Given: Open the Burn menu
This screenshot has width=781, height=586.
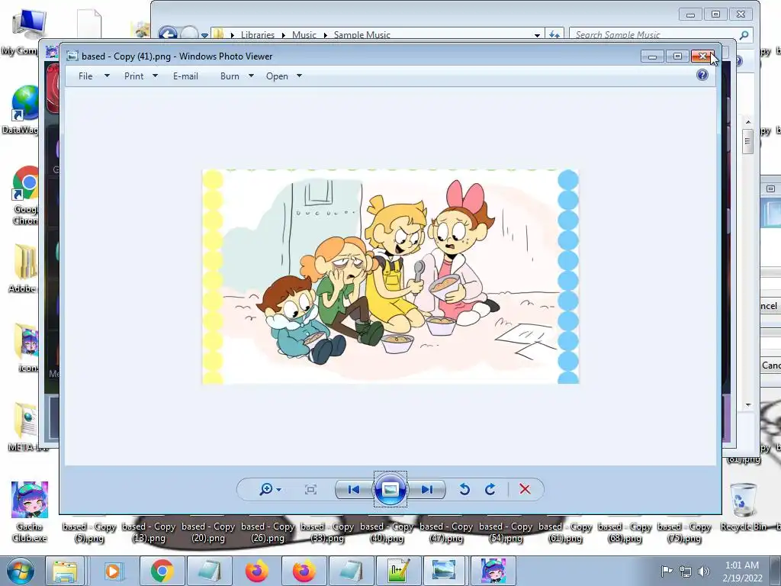Looking at the screenshot, I should tap(230, 76).
